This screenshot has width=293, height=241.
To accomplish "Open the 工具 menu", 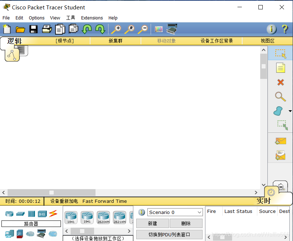I will tap(71, 18).
